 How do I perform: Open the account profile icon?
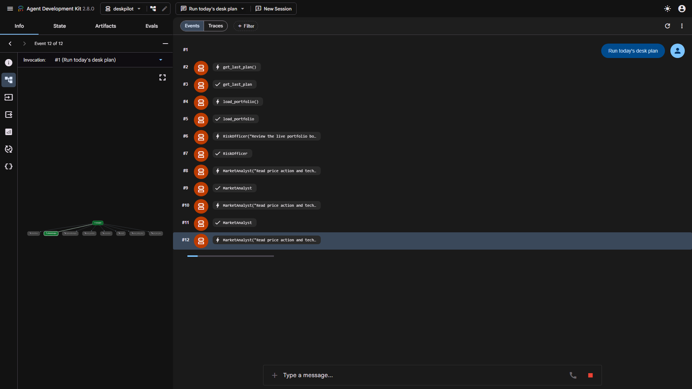682,9
